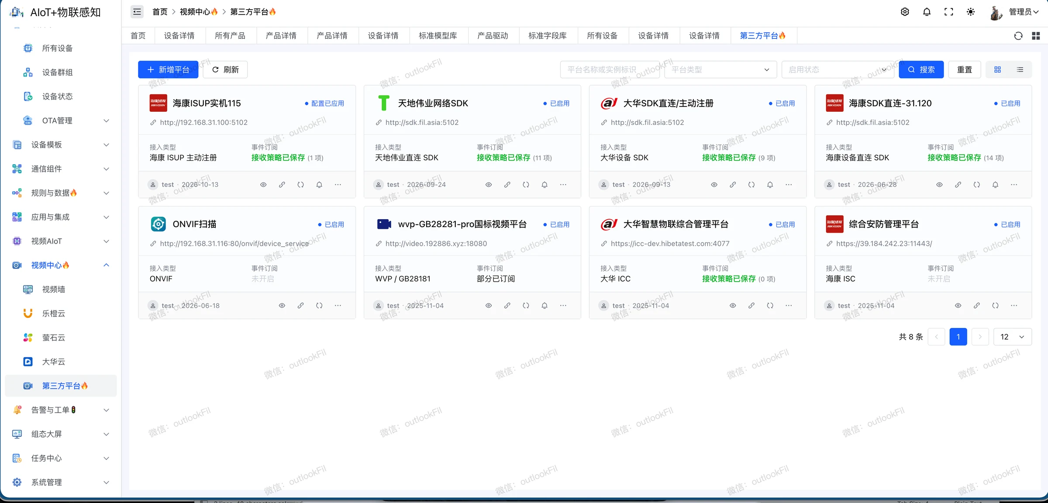This screenshot has width=1048, height=503.
Task: Click bell icon on wvp-GB28281-pro card
Action: pos(545,306)
